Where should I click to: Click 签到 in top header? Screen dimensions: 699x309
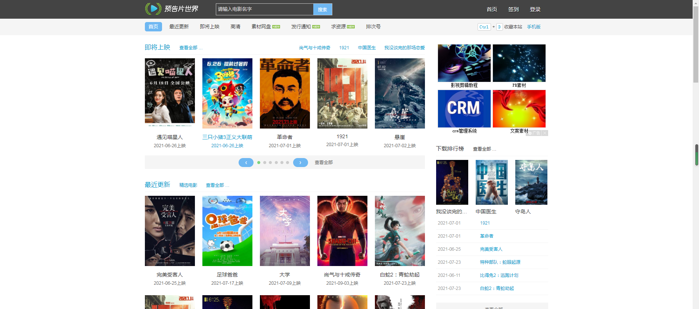coord(513,9)
